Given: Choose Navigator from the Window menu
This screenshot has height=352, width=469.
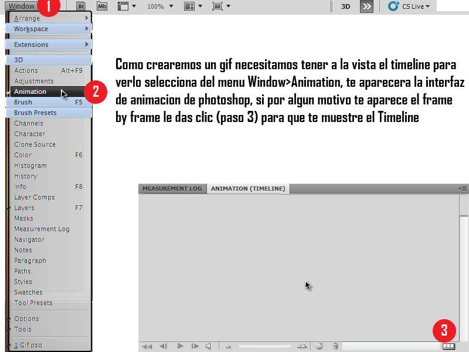Looking at the screenshot, I should point(49,239).
